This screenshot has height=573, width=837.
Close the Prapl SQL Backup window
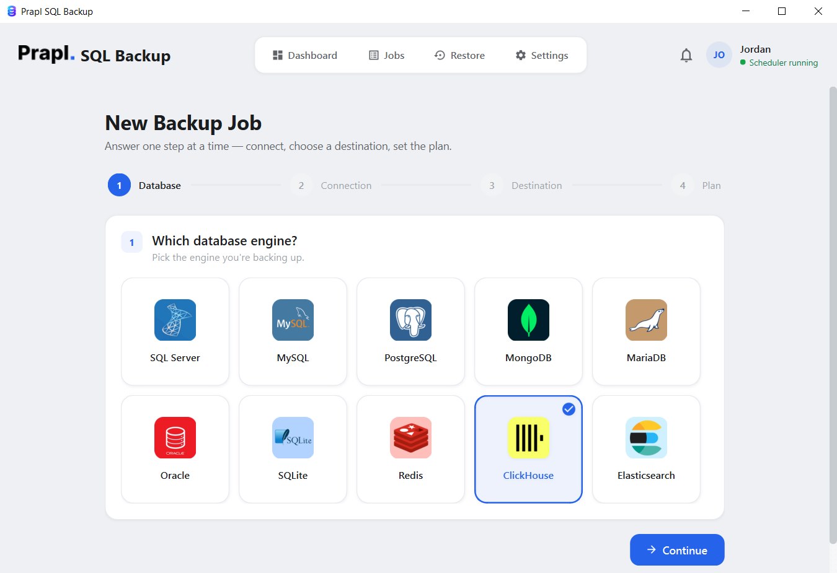818,11
